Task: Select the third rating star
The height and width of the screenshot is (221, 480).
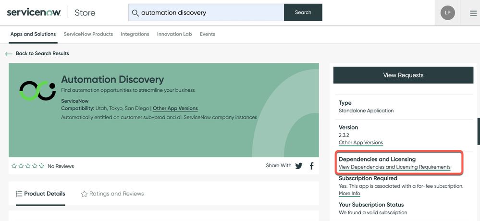Action: coord(28,166)
